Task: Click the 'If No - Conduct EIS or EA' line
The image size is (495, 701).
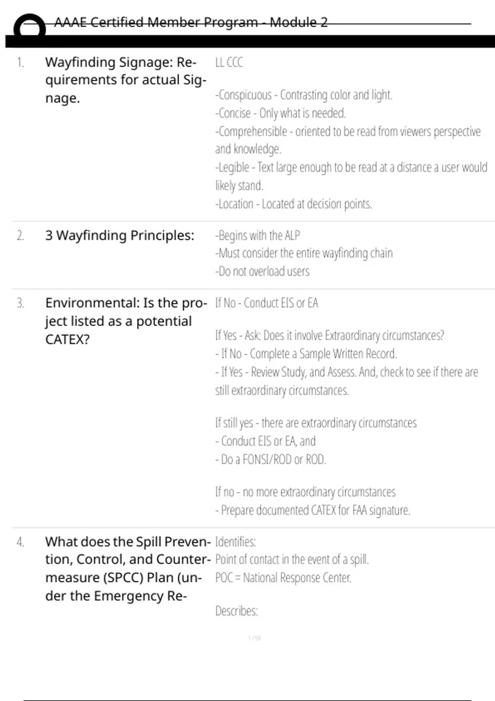Action: point(266,303)
